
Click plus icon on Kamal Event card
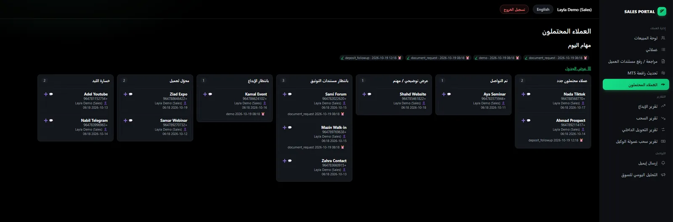[205, 94]
